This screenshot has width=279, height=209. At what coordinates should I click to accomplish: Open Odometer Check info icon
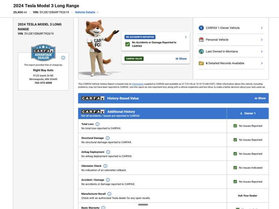coord(105,166)
